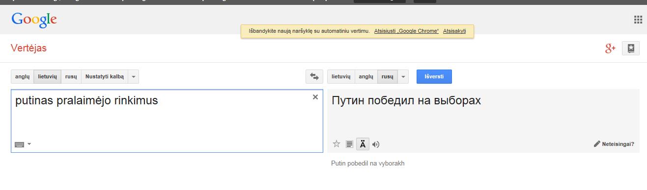Screen dimensions: 647x190
Task: Toggle the transliteration Ä button
Action: [x=363, y=144]
